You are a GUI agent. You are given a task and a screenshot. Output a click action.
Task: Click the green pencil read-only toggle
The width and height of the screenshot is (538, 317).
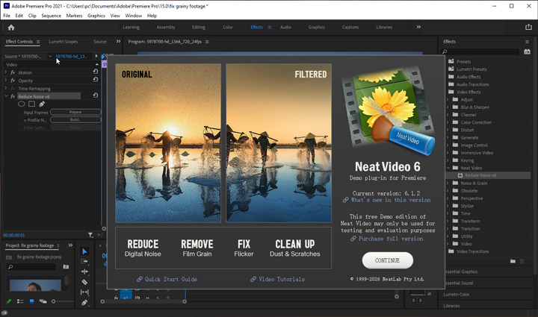[x=9, y=301]
